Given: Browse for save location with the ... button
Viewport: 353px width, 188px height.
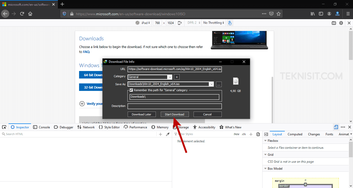Looking at the screenshot, I should tap(219, 84).
